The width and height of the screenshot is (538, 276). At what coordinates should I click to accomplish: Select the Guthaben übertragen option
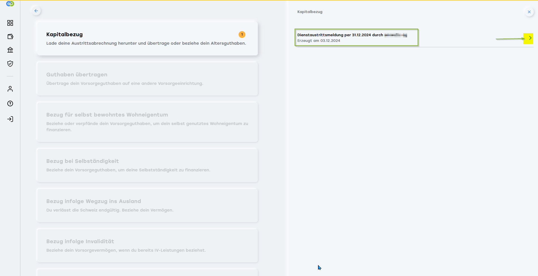point(147,79)
